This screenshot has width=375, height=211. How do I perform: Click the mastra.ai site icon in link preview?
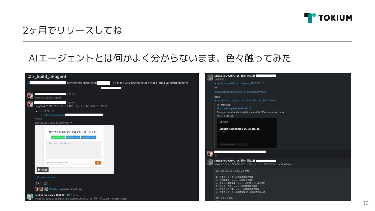[218, 105]
